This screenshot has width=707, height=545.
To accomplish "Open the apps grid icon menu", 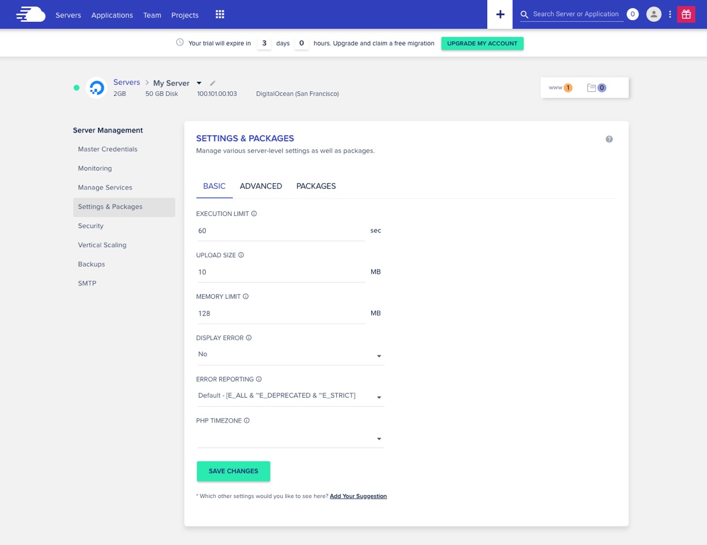I will 220,14.
